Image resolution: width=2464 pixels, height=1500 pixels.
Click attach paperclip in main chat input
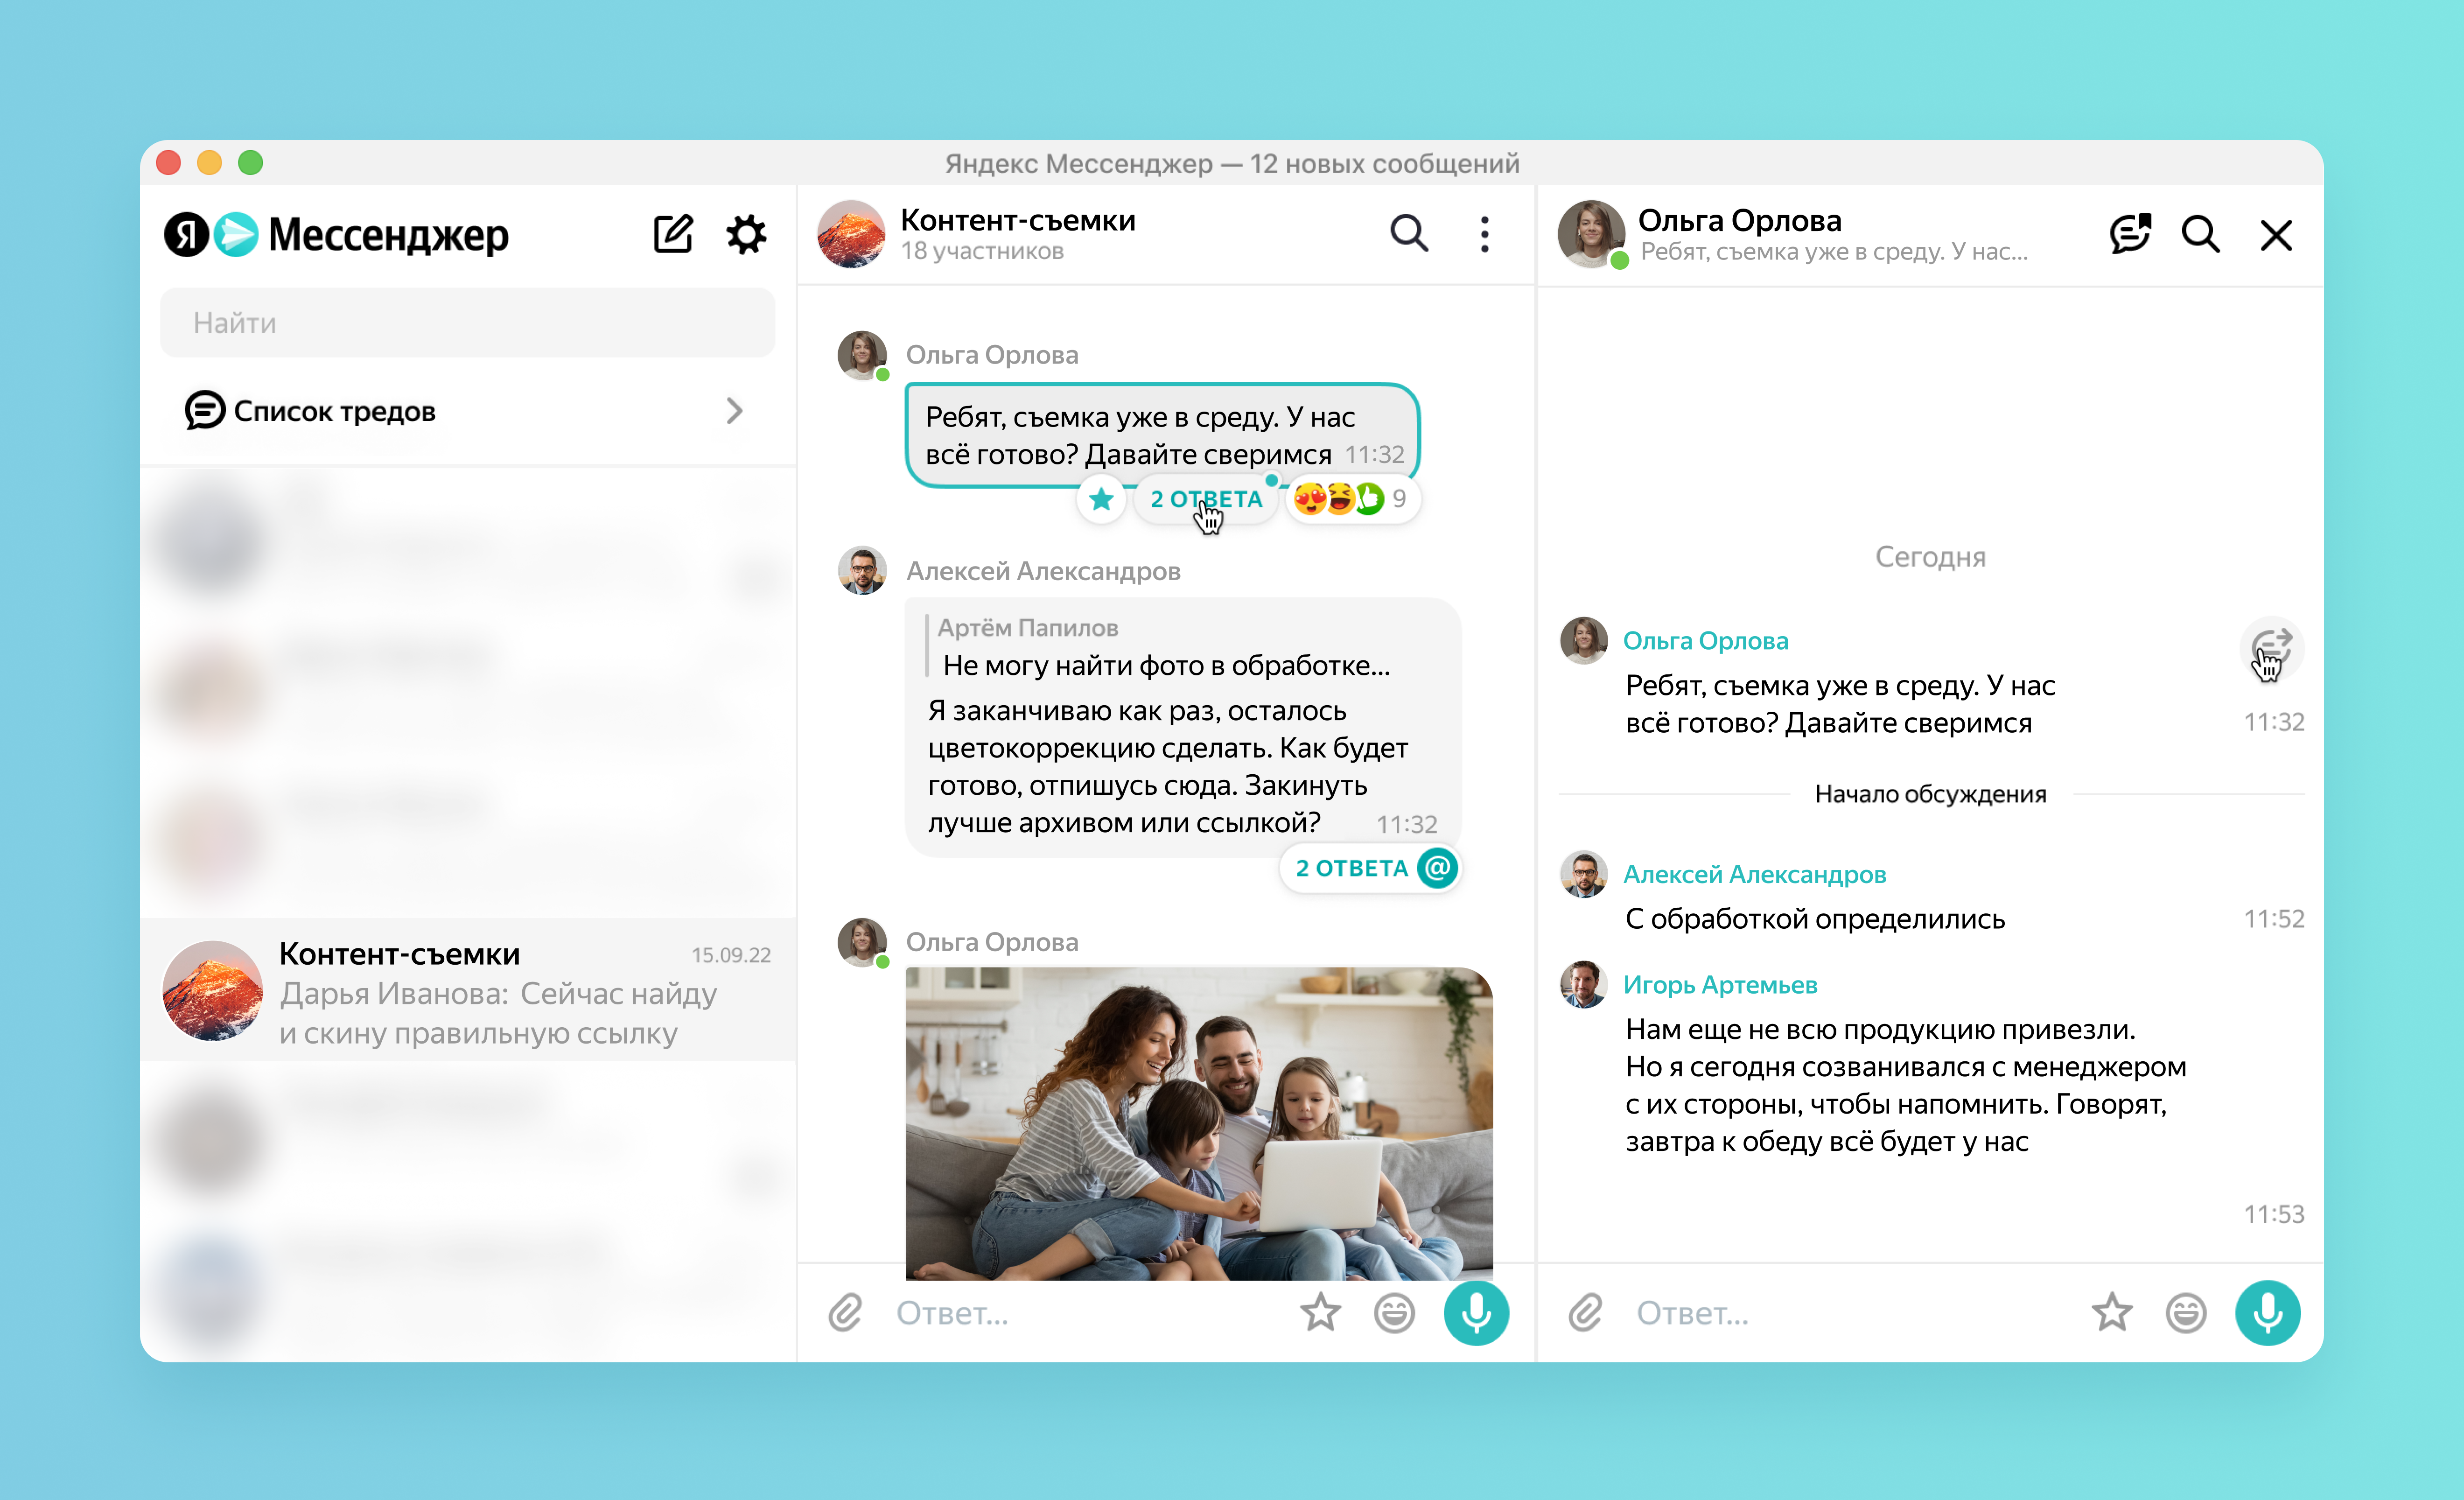(846, 1313)
